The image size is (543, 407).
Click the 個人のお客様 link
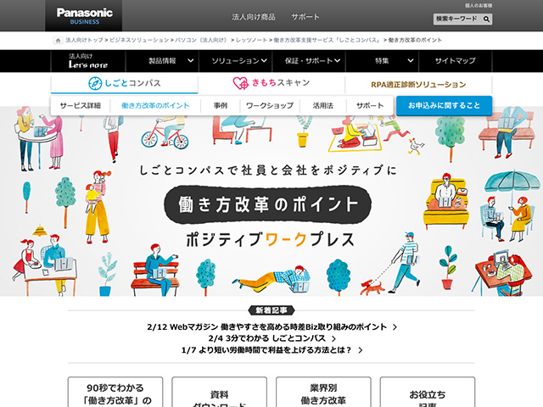479,6
